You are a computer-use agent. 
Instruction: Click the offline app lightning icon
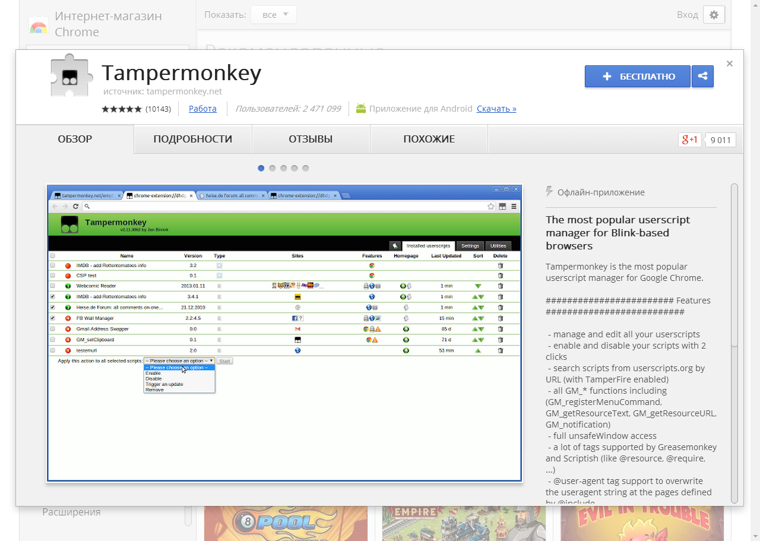click(549, 192)
